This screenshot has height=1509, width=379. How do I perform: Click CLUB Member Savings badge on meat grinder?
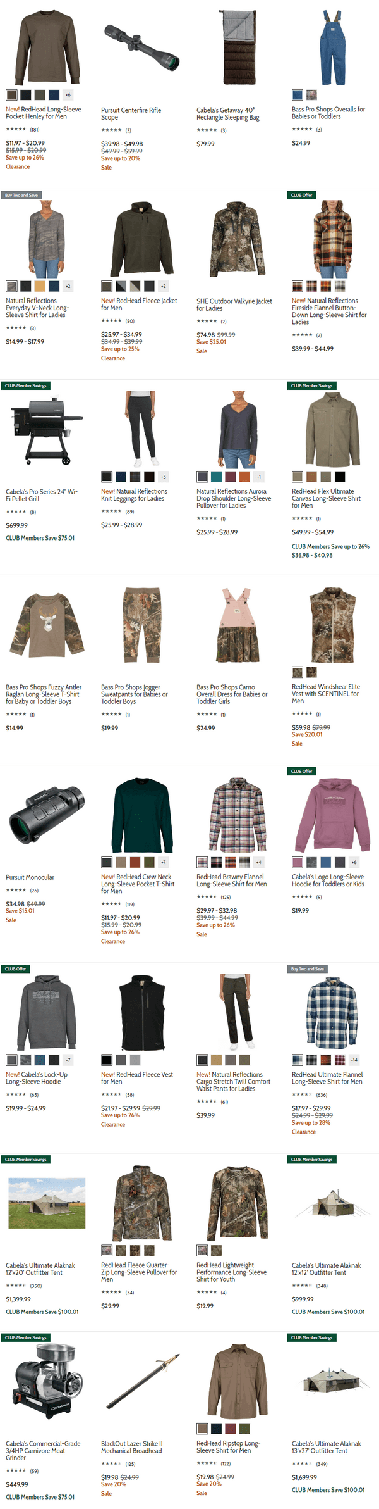tap(25, 1337)
